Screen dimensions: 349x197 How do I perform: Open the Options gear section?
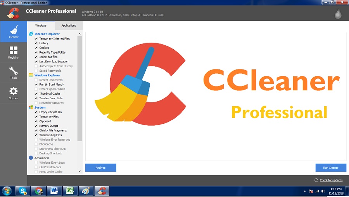point(14,93)
